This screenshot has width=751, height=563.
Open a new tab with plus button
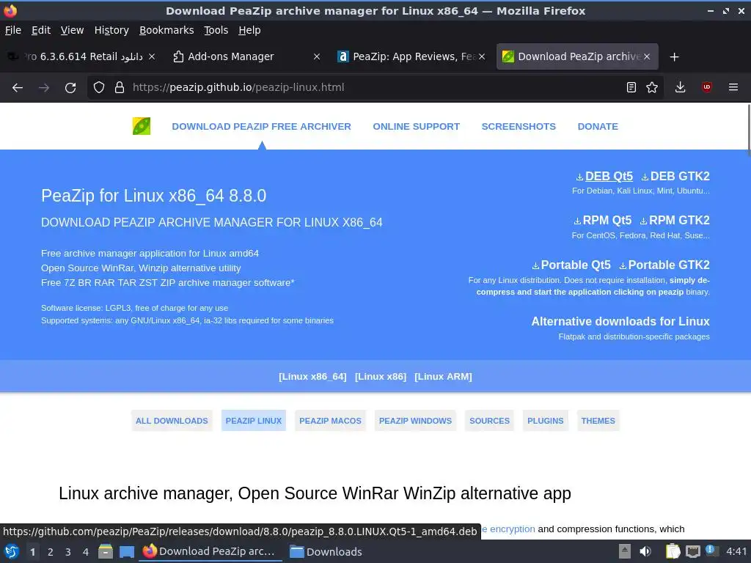tap(675, 57)
